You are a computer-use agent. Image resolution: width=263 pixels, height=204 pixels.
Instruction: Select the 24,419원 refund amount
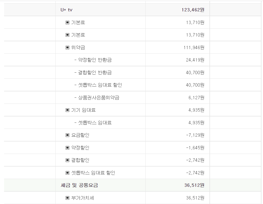tap(195, 60)
